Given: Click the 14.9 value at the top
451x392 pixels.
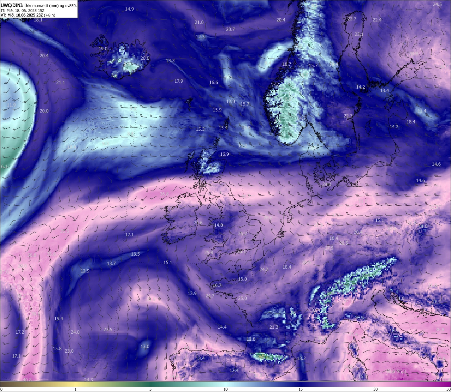Looking at the screenshot, I should [129, 9].
